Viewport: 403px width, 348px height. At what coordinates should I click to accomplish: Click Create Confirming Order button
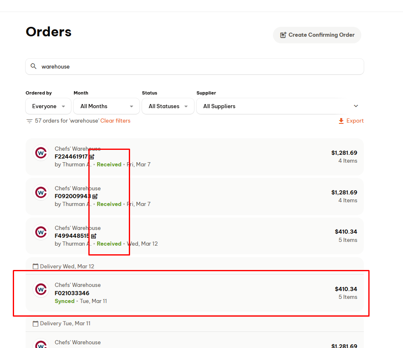click(317, 35)
